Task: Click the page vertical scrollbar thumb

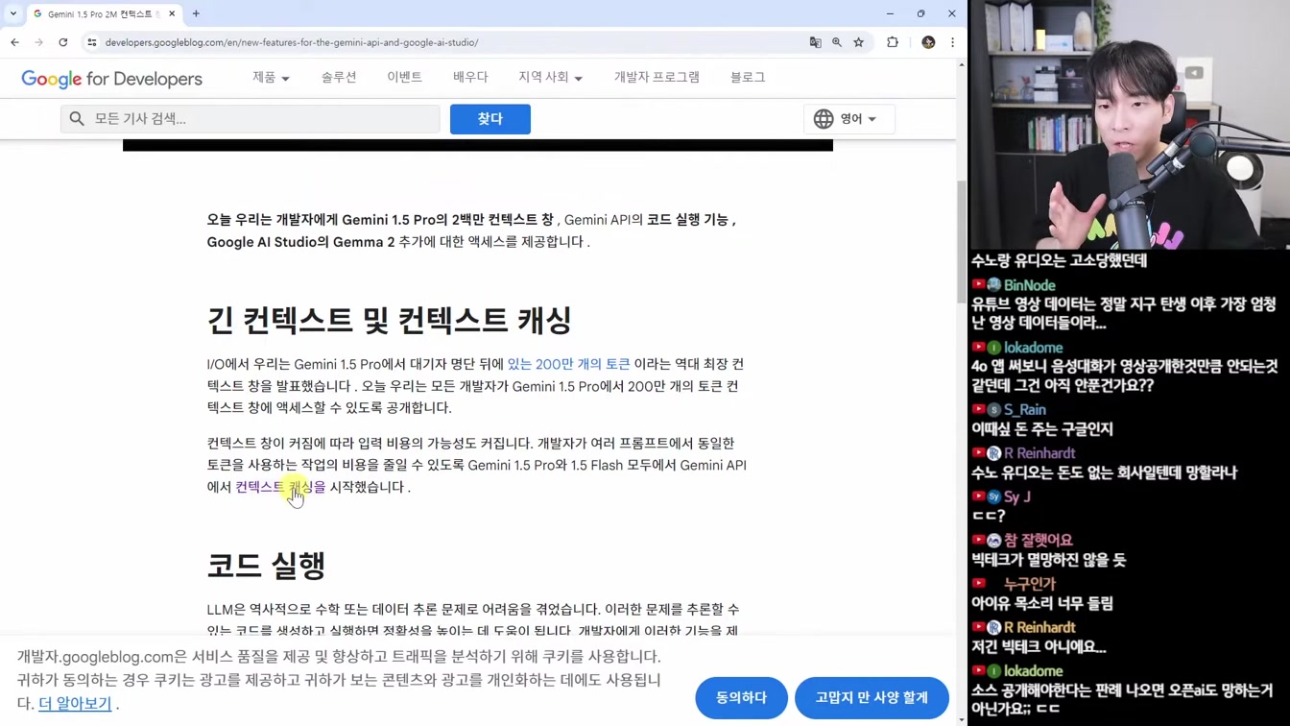Action: point(962,240)
